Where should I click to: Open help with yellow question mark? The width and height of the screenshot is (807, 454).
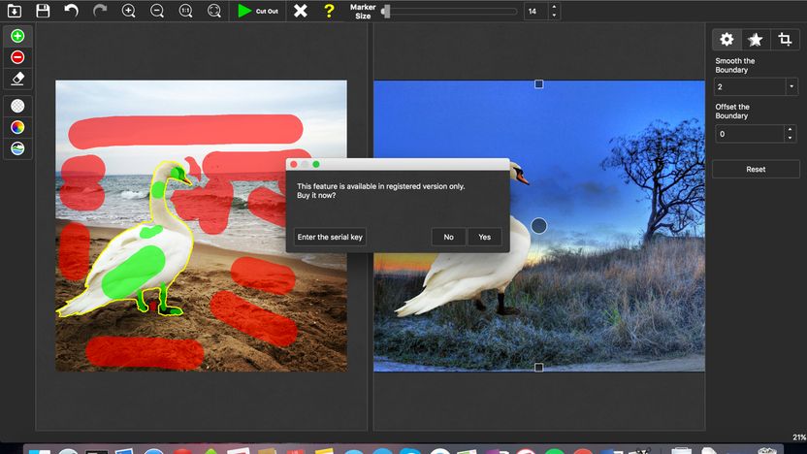tap(329, 11)
